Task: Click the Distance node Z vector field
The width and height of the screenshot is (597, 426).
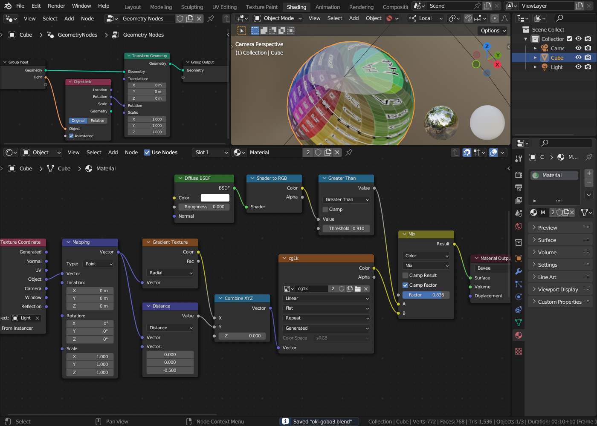Action: pos(170,371)
